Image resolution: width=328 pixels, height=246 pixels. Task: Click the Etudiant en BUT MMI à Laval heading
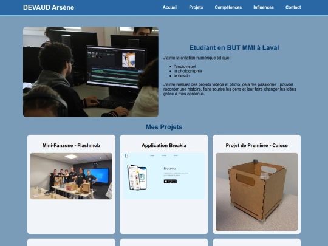pos(234,48)
